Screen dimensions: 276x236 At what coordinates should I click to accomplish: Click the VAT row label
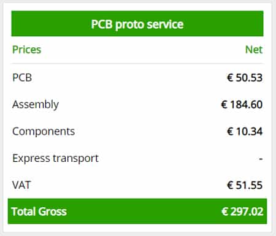click(21, 185)
